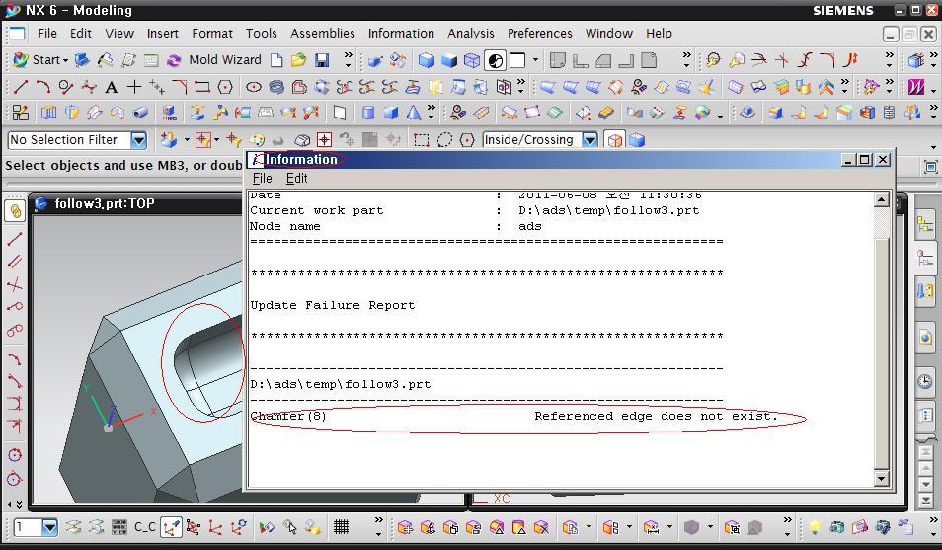
Task: Toggle the C_C button in bottom toolbar
Action: [145, 527]
